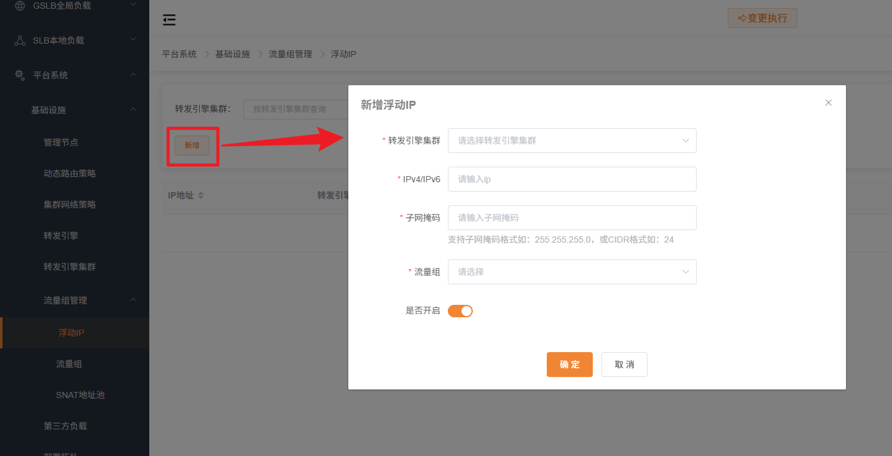The height and width of the screenshot is (456, 892).
Task: Expand the GSLB全局负载 menu
Action: point(133,6)
